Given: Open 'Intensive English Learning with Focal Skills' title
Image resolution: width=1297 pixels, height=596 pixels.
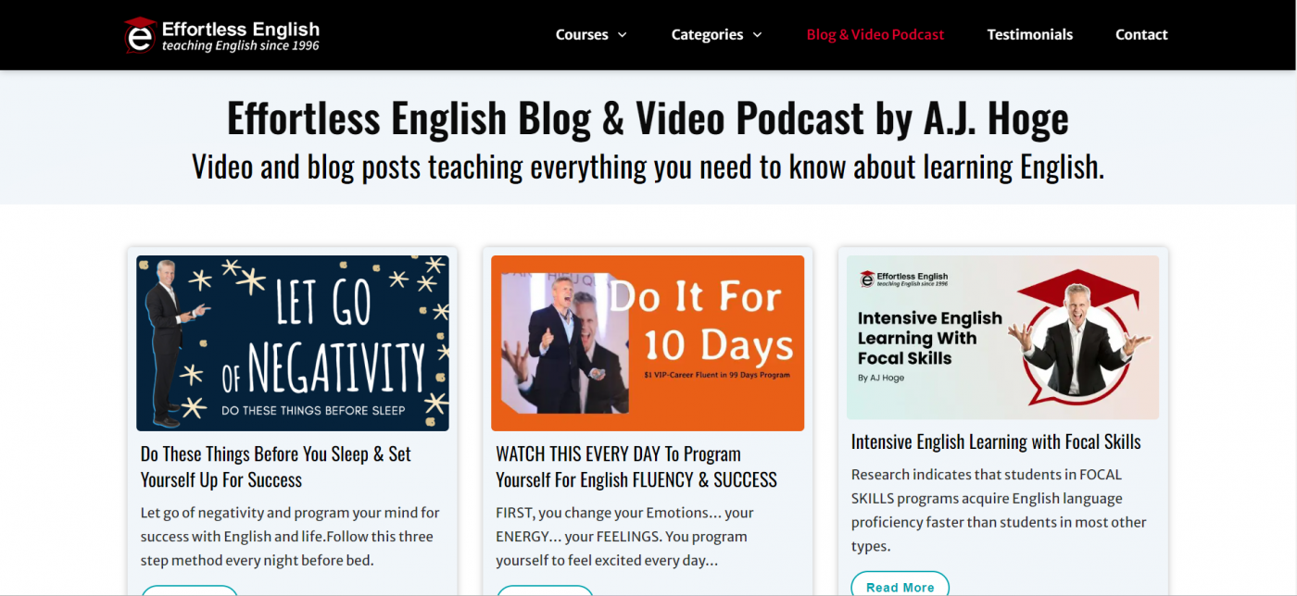Looking at the screenshot, I should click(x=995, y=441).
